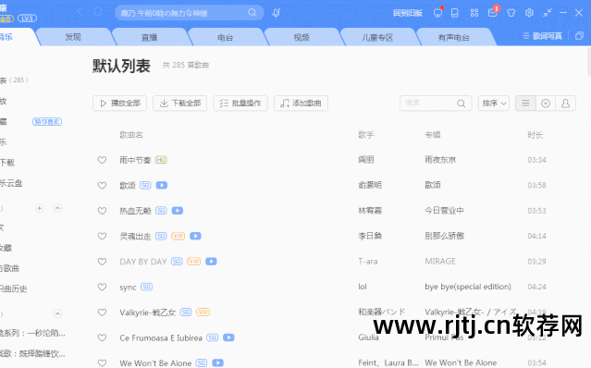Screen dimensions: 591x368
Task: Open the skin shirt icon
Action: tap(511, 13)
